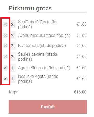Open the Agrais Sīriuss product name
Image resolution: width=94 pixels, height=117 pixels.
click(x=44, y=68)
